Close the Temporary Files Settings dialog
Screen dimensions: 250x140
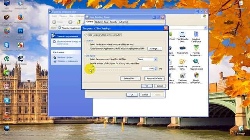click(166, 28)
